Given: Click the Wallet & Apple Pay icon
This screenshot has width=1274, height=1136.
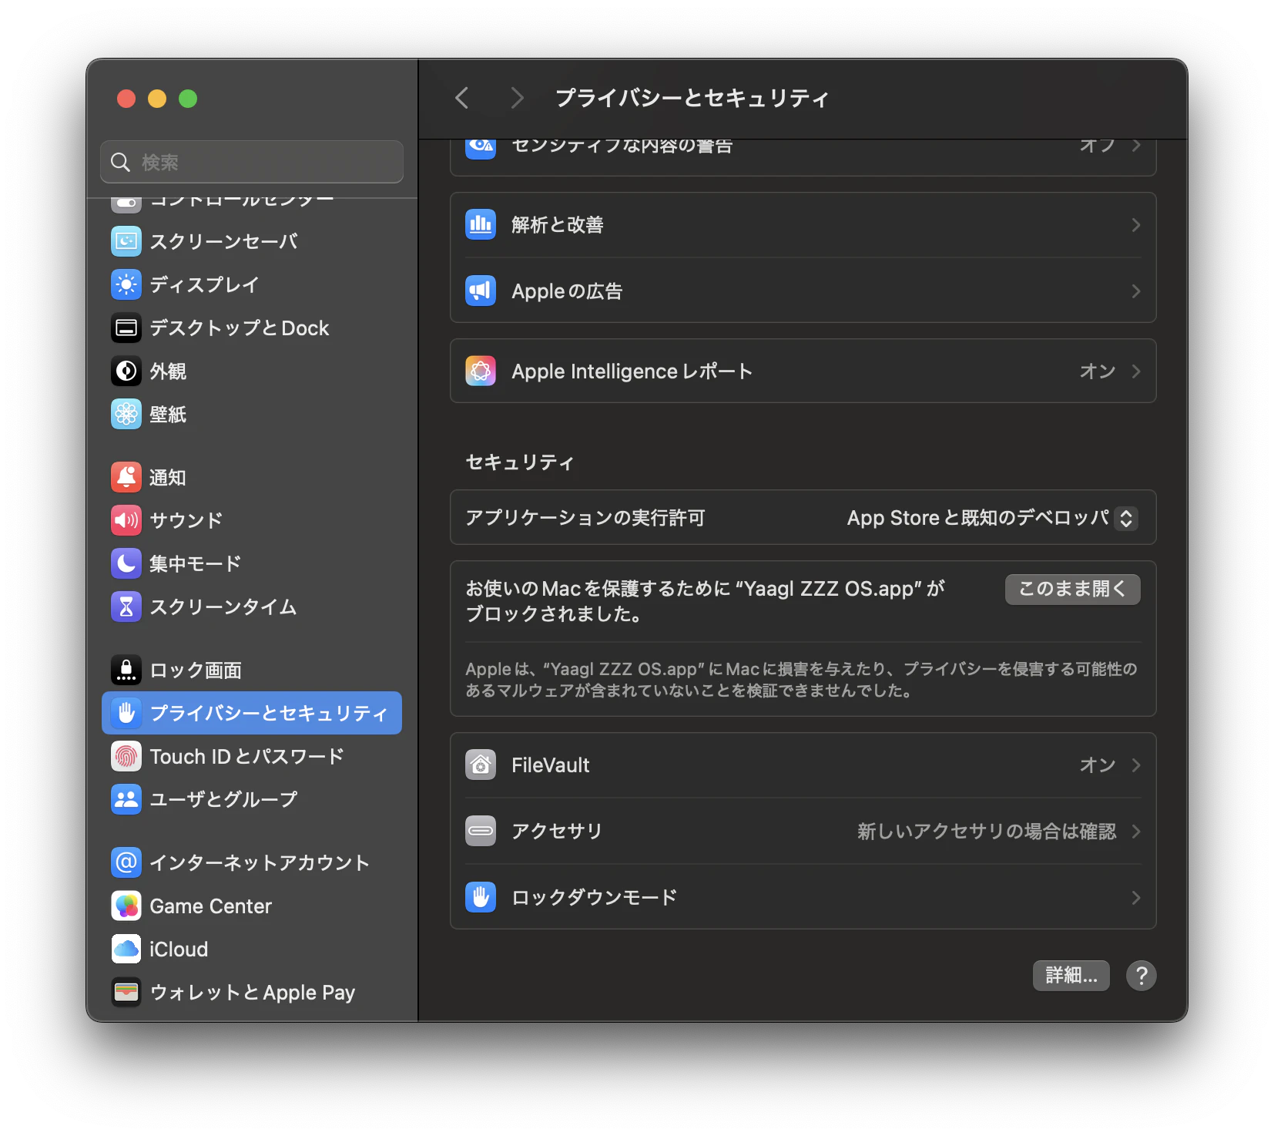Looking at the screenshot, I should click(126, 992).
